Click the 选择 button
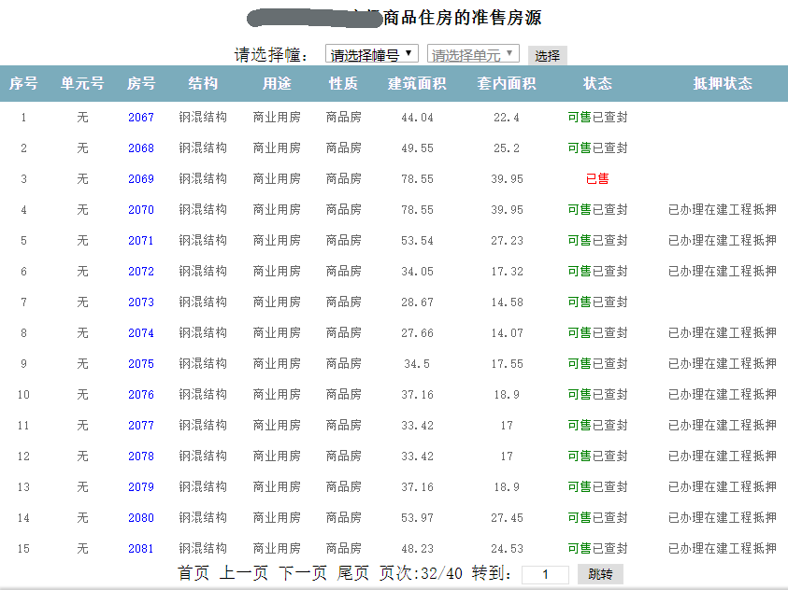788x590 pixels. point(547,55)
